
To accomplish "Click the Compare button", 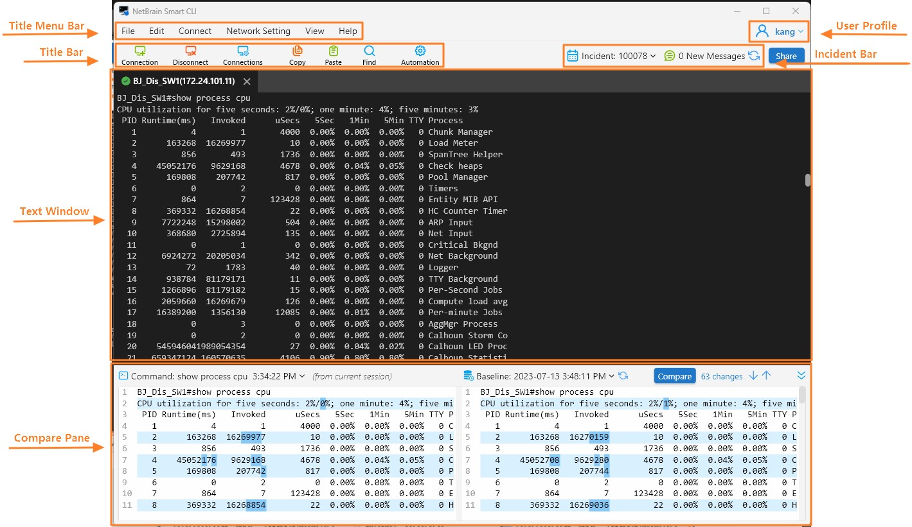I will click(674, 376).
